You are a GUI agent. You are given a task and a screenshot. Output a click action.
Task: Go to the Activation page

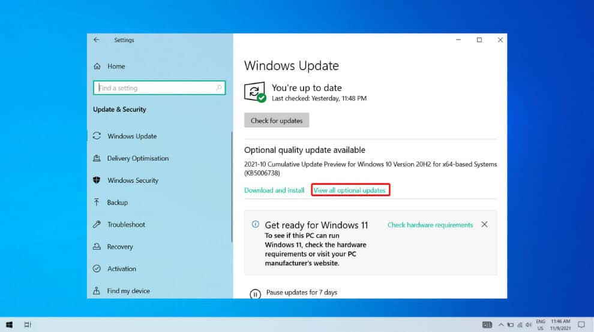[122, 269]
